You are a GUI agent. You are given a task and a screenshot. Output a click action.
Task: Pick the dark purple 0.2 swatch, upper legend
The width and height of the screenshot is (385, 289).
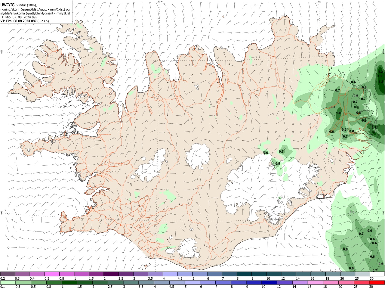click(x=8, y=274)
